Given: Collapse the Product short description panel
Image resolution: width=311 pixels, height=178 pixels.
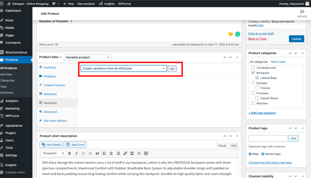Looking at the screenshot, I should click(x=237, y=136).
